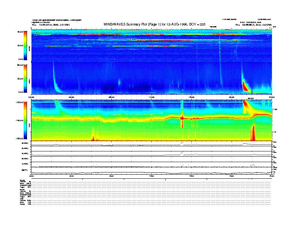Click the 24:00 tick label under RAD1
This screenshot has height=226, width=293.
(272, 97)
